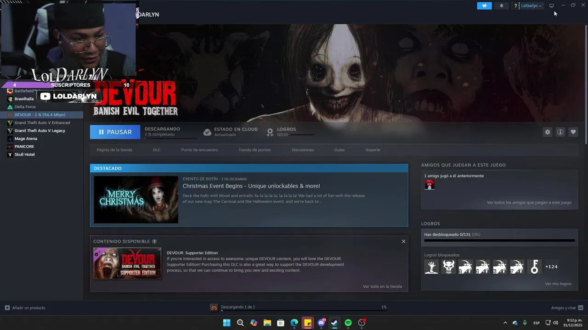The height and width of the screenshot is (330, 588).
Task: Go to Punto de encuentro tab
Action: (x=199, y=150)
